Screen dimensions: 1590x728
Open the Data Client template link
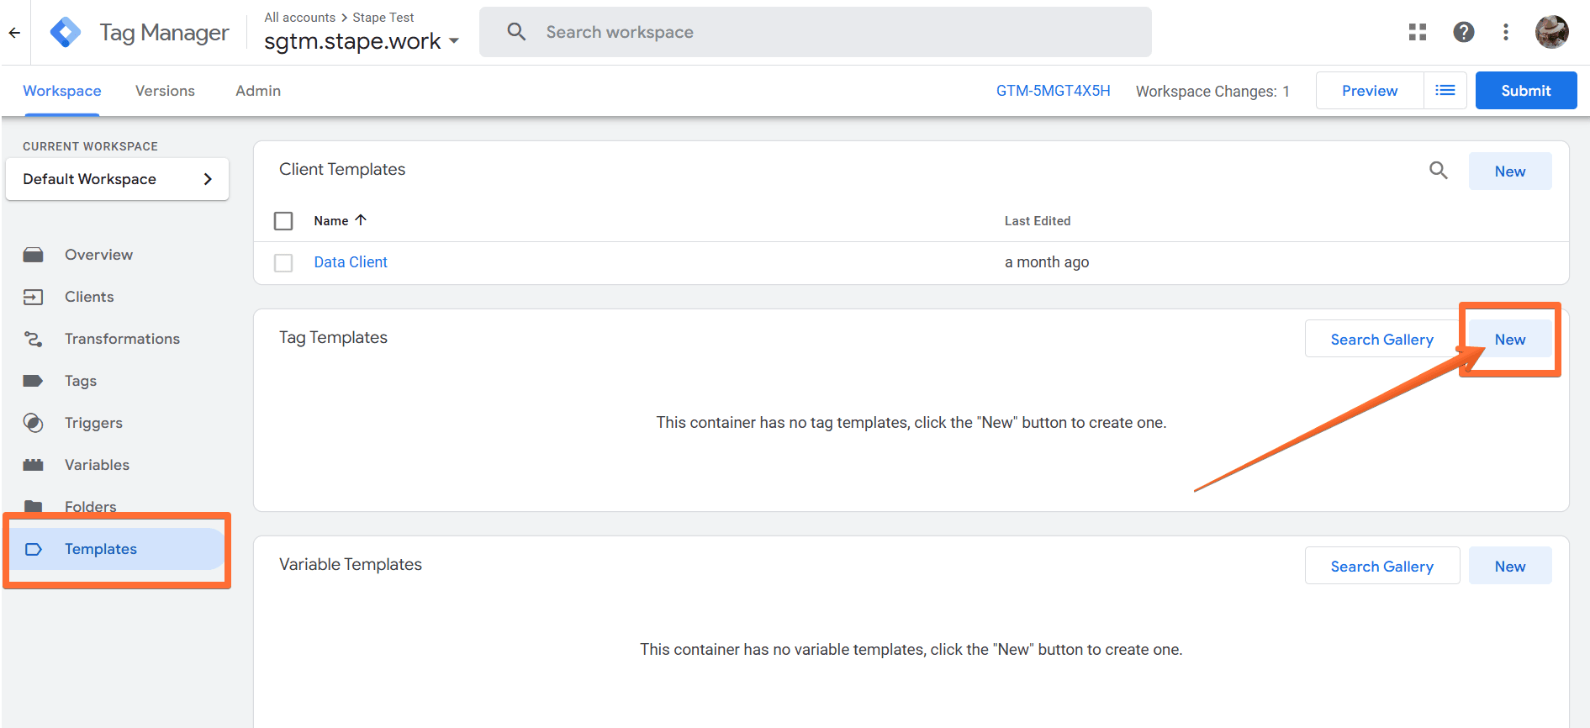351,262
